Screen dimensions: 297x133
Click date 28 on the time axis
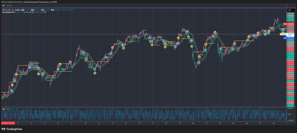coord(274,123)
